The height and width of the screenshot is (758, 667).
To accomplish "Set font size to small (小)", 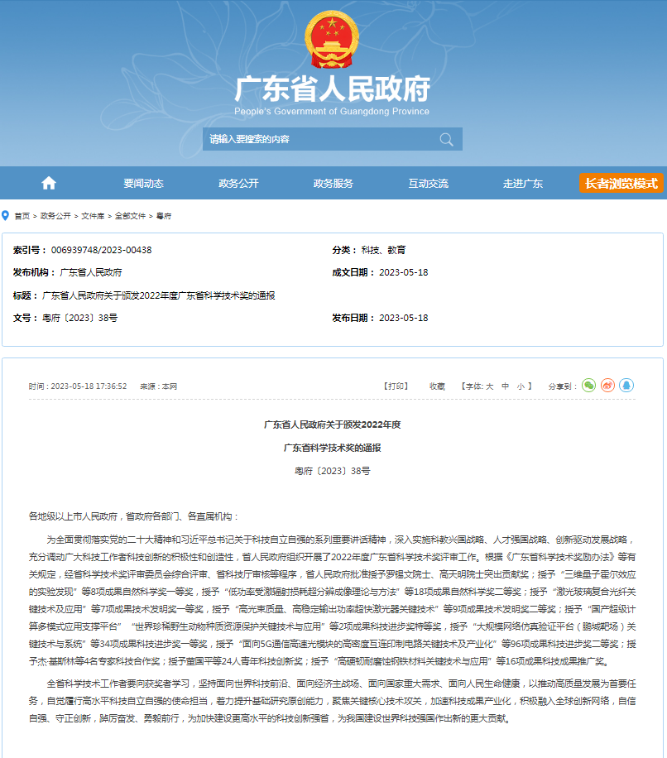I will pos(520,386).
